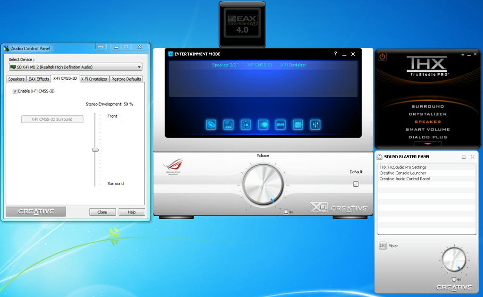The height and width of the screenshot is (297, 483).
Task: Mute via Sound Blaster Panel speaker checkbox
Action: tap(454, 280)
